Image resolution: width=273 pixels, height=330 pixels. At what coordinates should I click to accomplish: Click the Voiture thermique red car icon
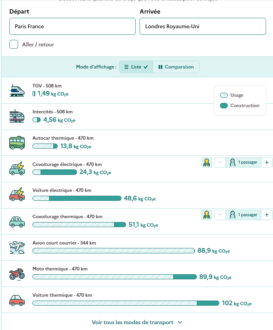coord(17,300)
